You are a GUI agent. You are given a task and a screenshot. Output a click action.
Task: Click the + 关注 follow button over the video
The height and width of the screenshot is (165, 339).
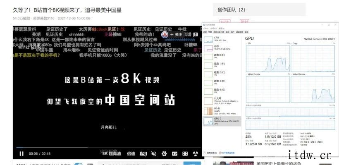pos(176,34)
